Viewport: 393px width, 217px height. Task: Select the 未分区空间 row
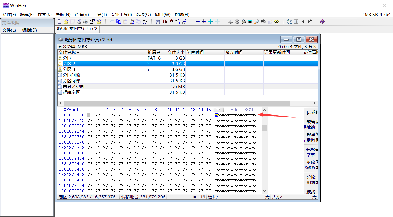(x=187, y=86)
